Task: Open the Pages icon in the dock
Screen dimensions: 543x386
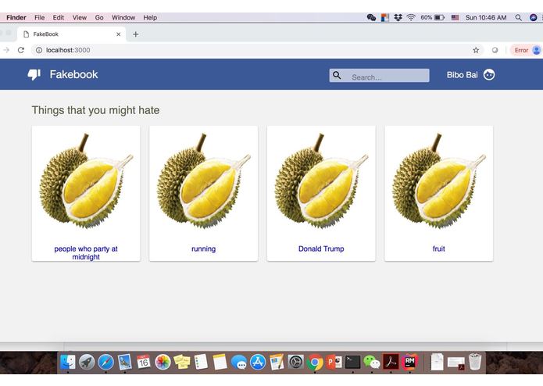Action: 277,362
